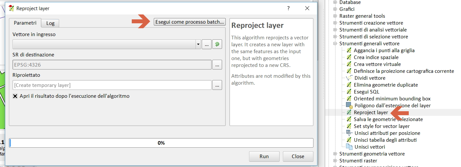Image resolution: width=461 pixels, height=167 pixels.
Task: Click the Poligono dall'estensione del layer icon
Action: (x=349, y=106)
